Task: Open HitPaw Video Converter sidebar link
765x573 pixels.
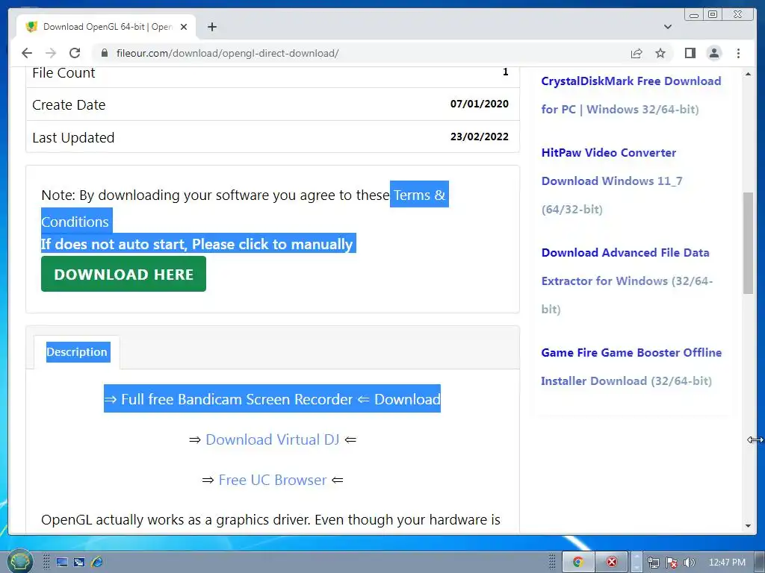Action: [x=611, y=181]
